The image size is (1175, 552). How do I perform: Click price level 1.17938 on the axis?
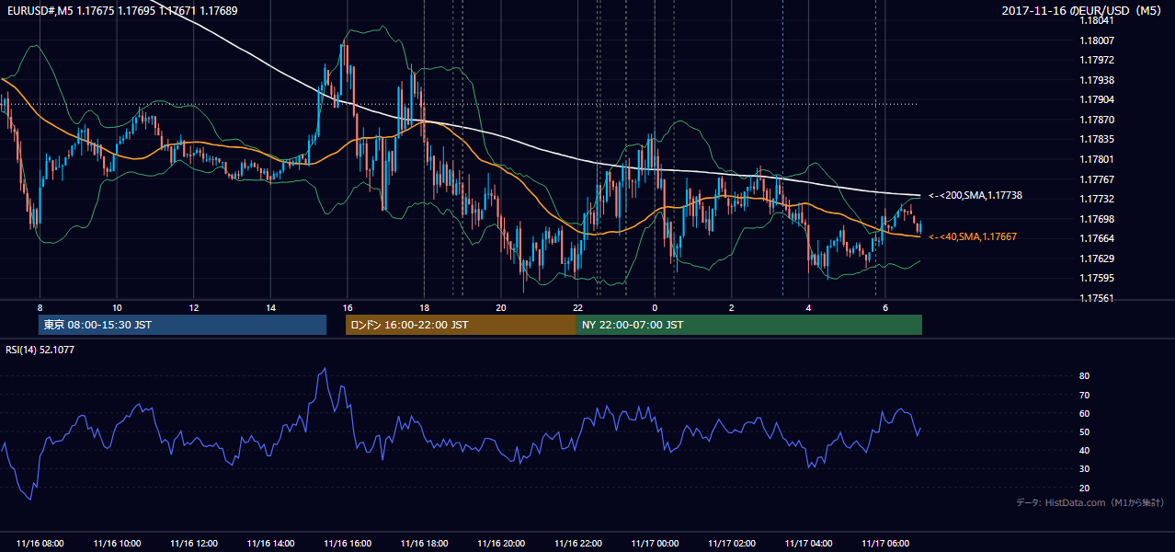pyautogui.click(x=1096, y=80)
